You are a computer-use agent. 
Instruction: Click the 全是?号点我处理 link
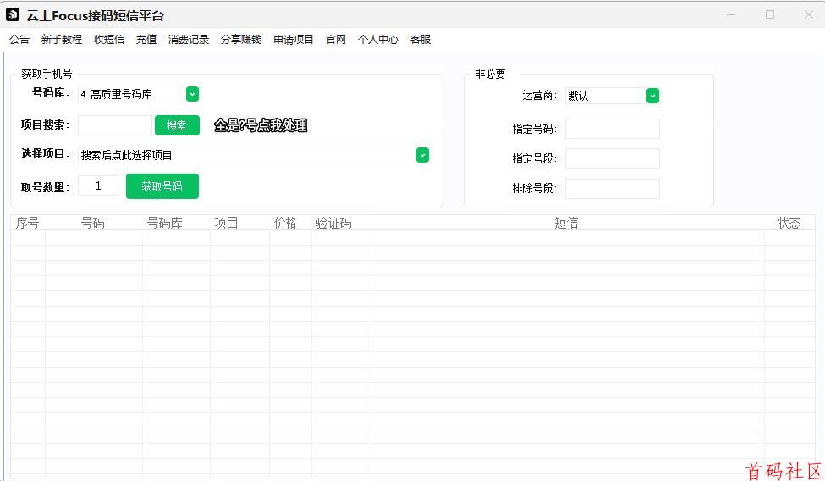[x=261, y=125]
